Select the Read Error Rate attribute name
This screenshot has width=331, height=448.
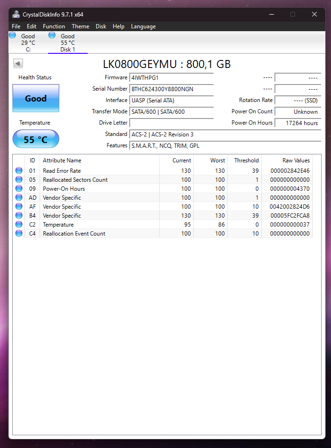coord(62,170)
